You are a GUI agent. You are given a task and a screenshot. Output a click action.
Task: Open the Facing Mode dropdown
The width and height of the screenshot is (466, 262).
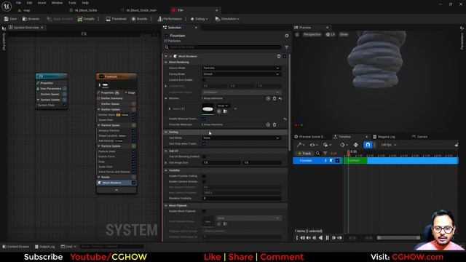(241, 74)
